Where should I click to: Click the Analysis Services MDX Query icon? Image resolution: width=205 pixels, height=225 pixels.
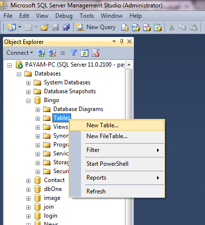(136, 27)
